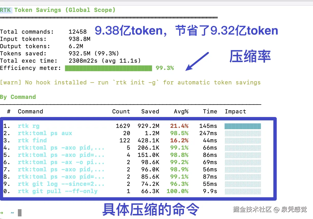
Task: Click the 'By Command' section heading
Action: point(18,97)
